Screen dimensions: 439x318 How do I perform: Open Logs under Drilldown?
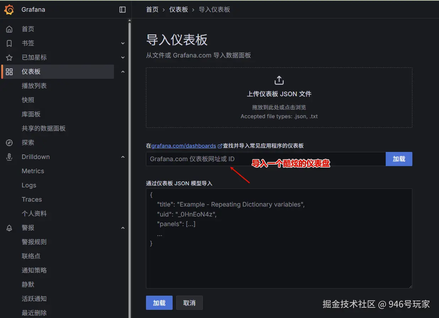[x=29, y=185]
